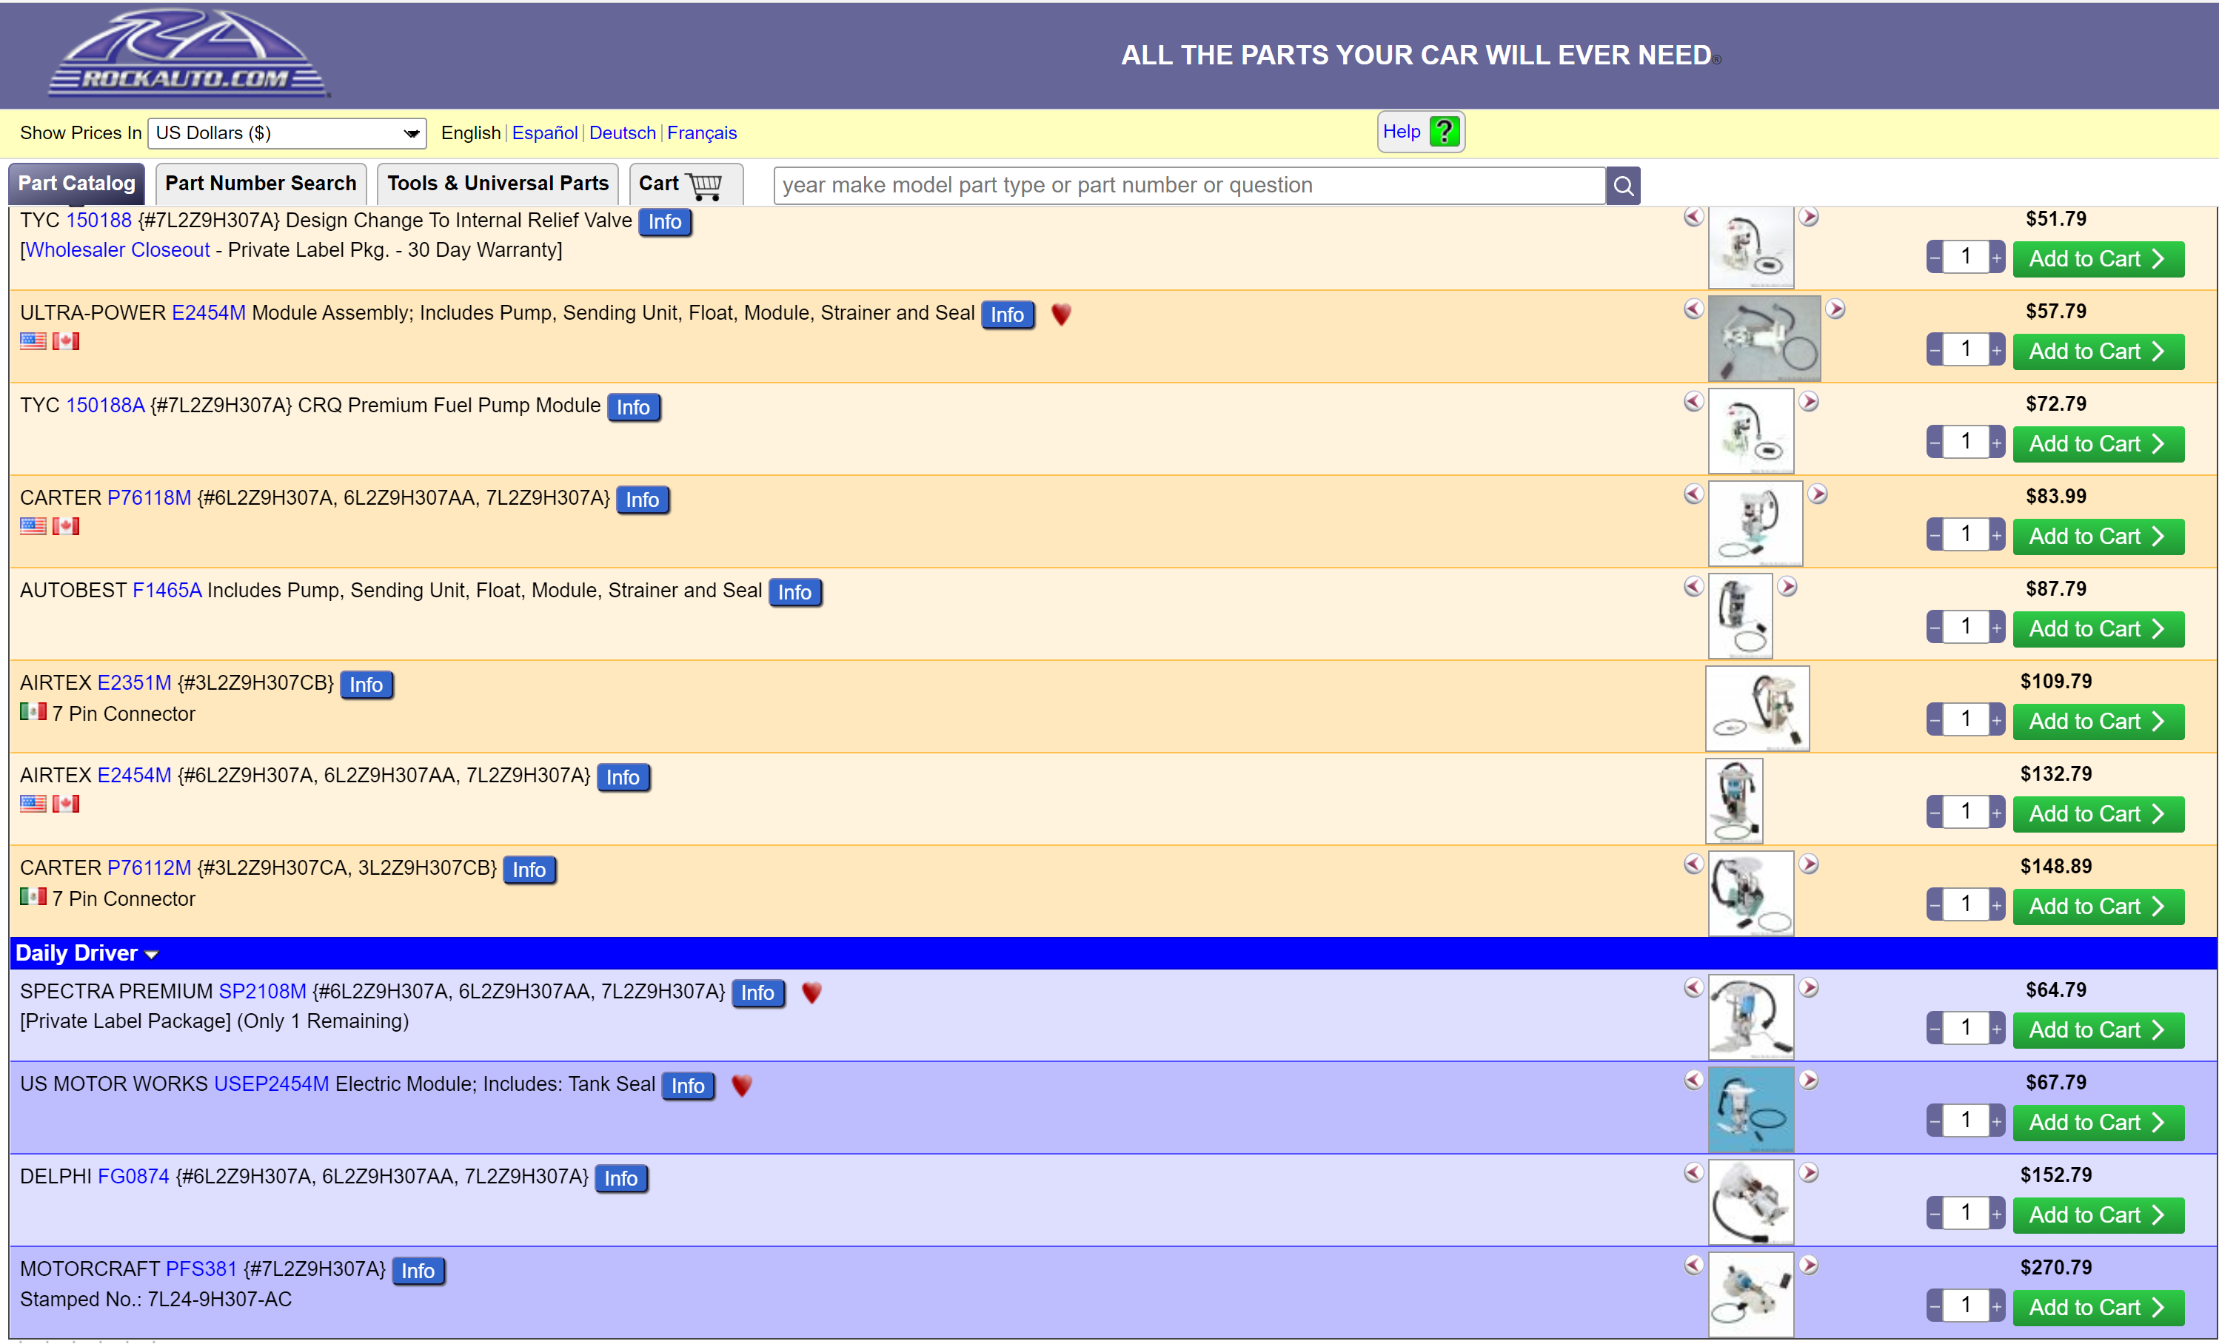Add MOTORCRAFT PFS381 to cart
Screen dimensions: 2219x1344
pyautogui.click(x=2098, y=1307)
